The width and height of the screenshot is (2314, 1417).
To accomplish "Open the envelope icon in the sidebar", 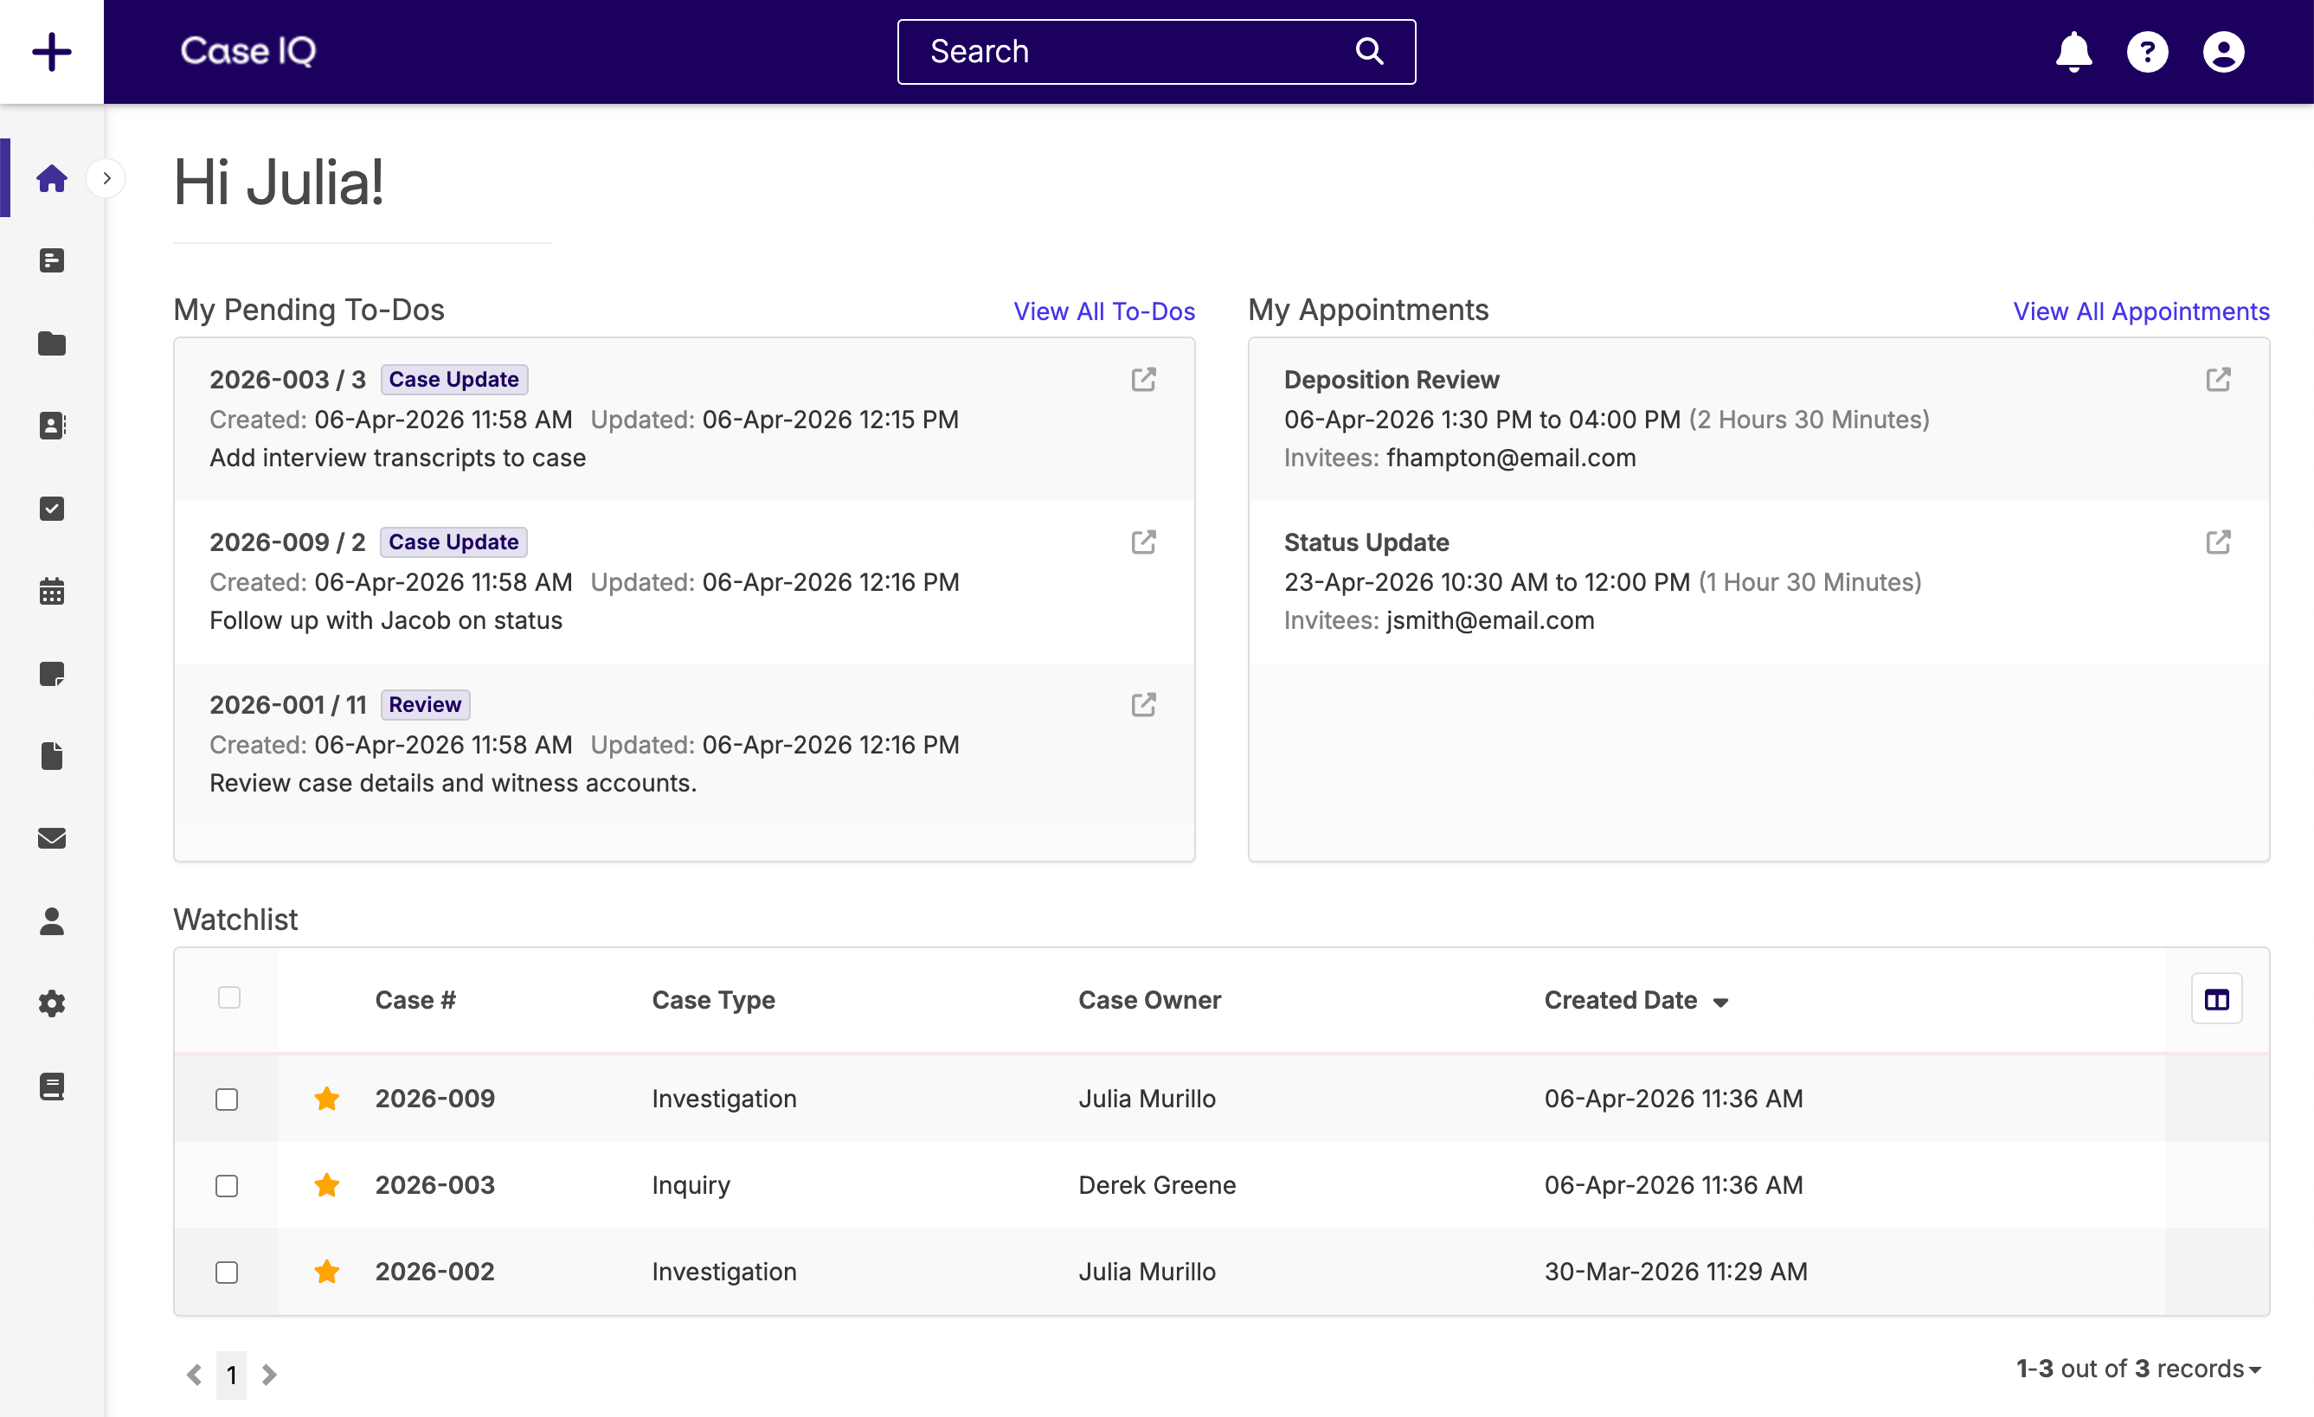I will pyautogui.click(x=52, y=837).
